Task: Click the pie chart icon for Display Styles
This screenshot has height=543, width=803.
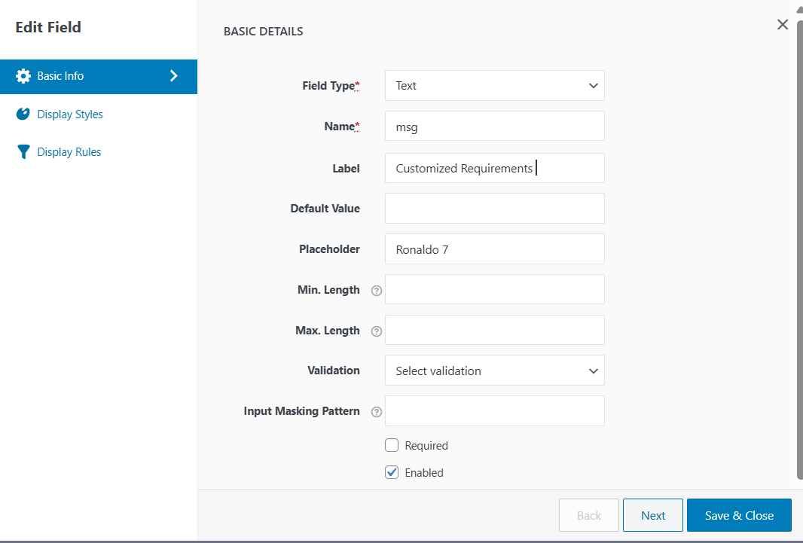Action: click(x=23, y=114)
